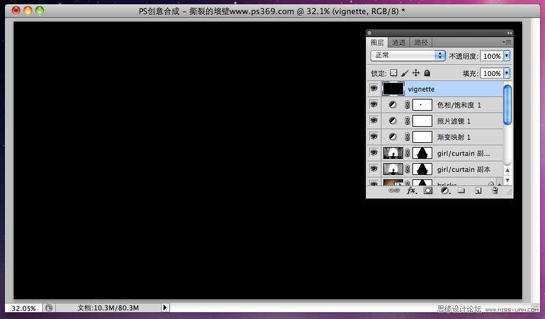
Task: Delete layer using the trash icon
Action: 495,190
